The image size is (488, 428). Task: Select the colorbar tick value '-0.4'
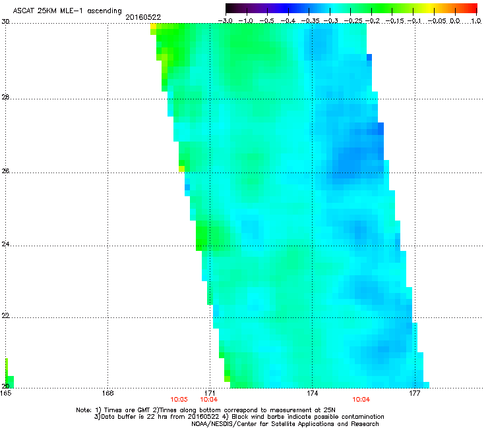tap(288, 21)
